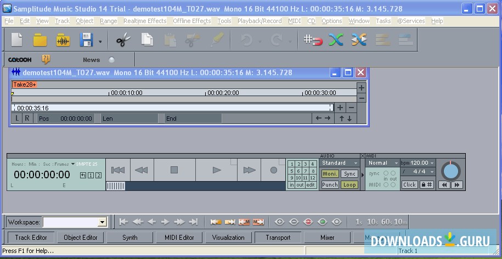Adjust the blue jog wheel knob

pyautogui.click(x=451, y=171)
